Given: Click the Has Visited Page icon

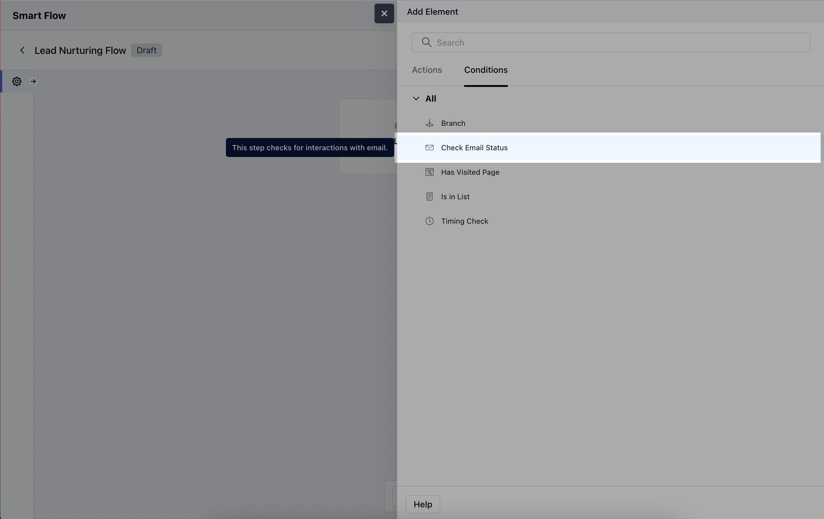Looking at the screenshot, I should click(x=430, y=172).
